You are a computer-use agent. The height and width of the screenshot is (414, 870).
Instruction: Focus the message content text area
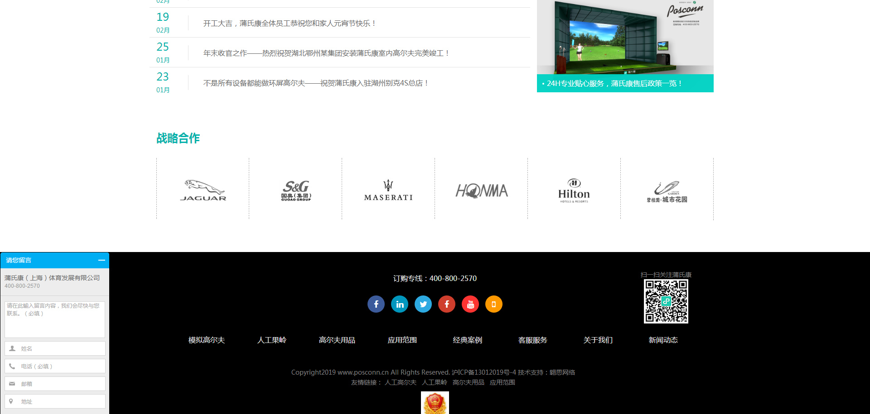55,319
